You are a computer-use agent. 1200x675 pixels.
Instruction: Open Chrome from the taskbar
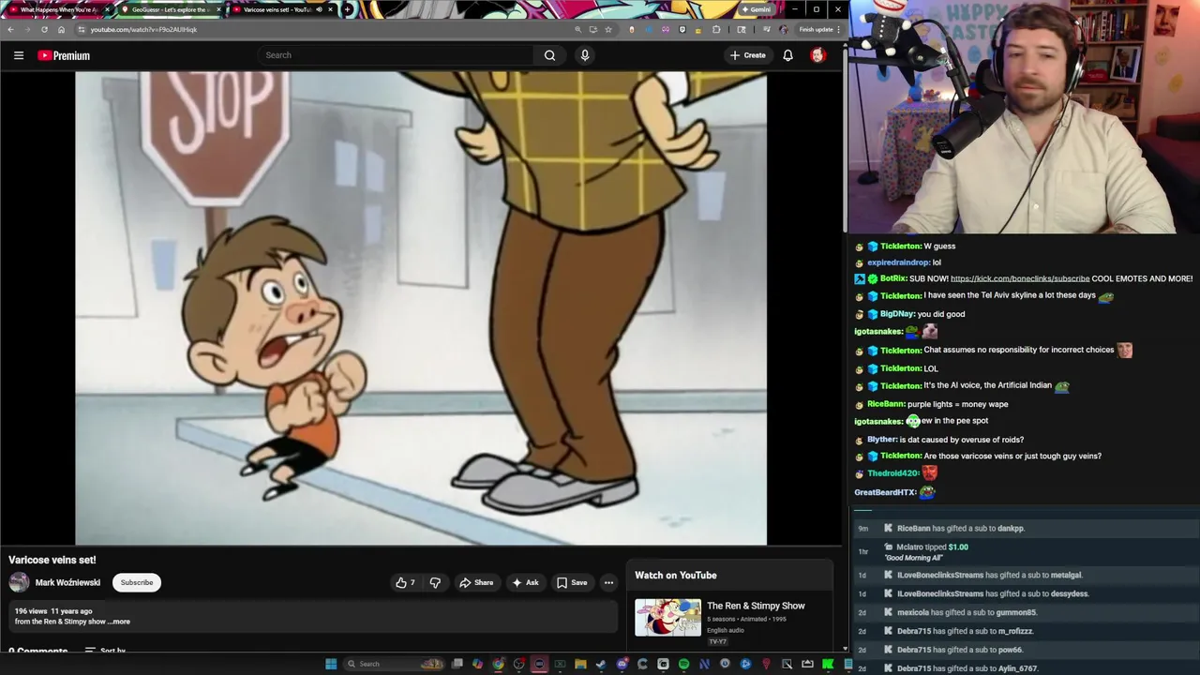pos(498,664)
